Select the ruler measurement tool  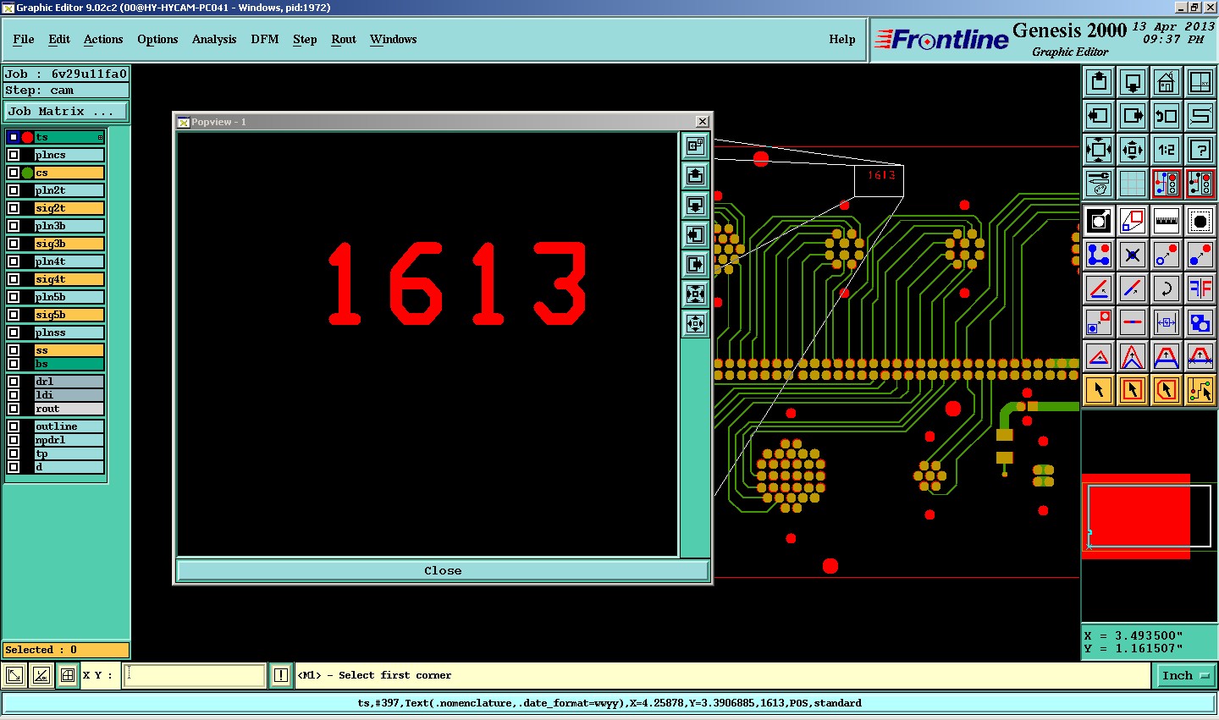[x=1166, y=221]
